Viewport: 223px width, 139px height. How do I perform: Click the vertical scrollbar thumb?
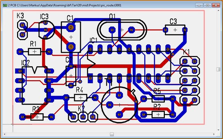coord(218,69)
